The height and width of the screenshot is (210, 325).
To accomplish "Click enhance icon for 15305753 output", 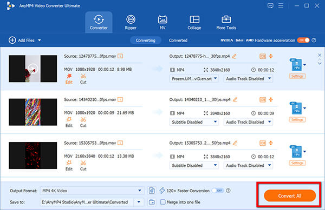I will pos(271,143).
